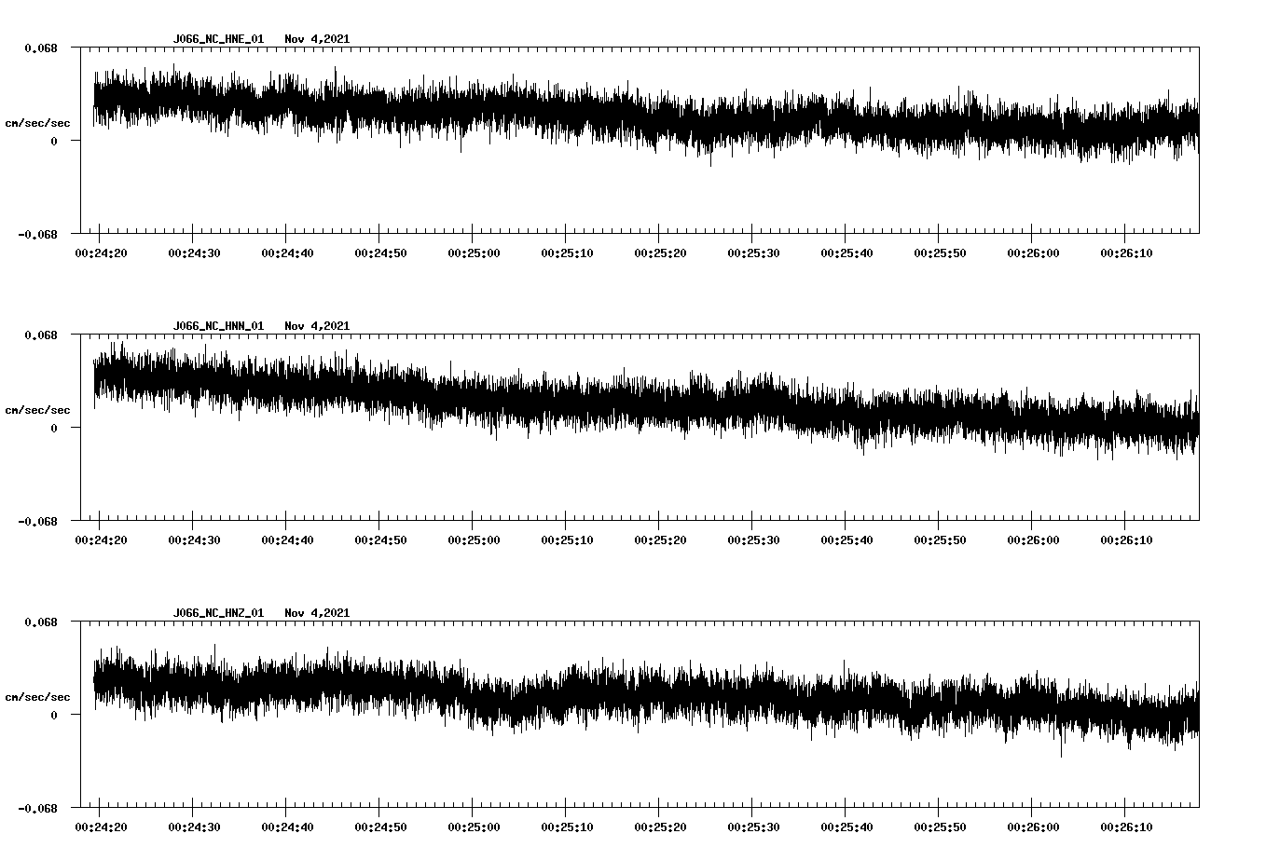
Task: Click the 0.068 upper limit on HNN axis
Action: [x=41, y=335]
